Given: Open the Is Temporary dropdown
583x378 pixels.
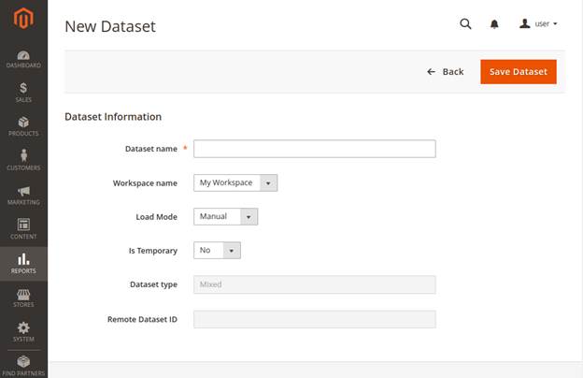Looking at the screenshot, I should pos(217,250).
